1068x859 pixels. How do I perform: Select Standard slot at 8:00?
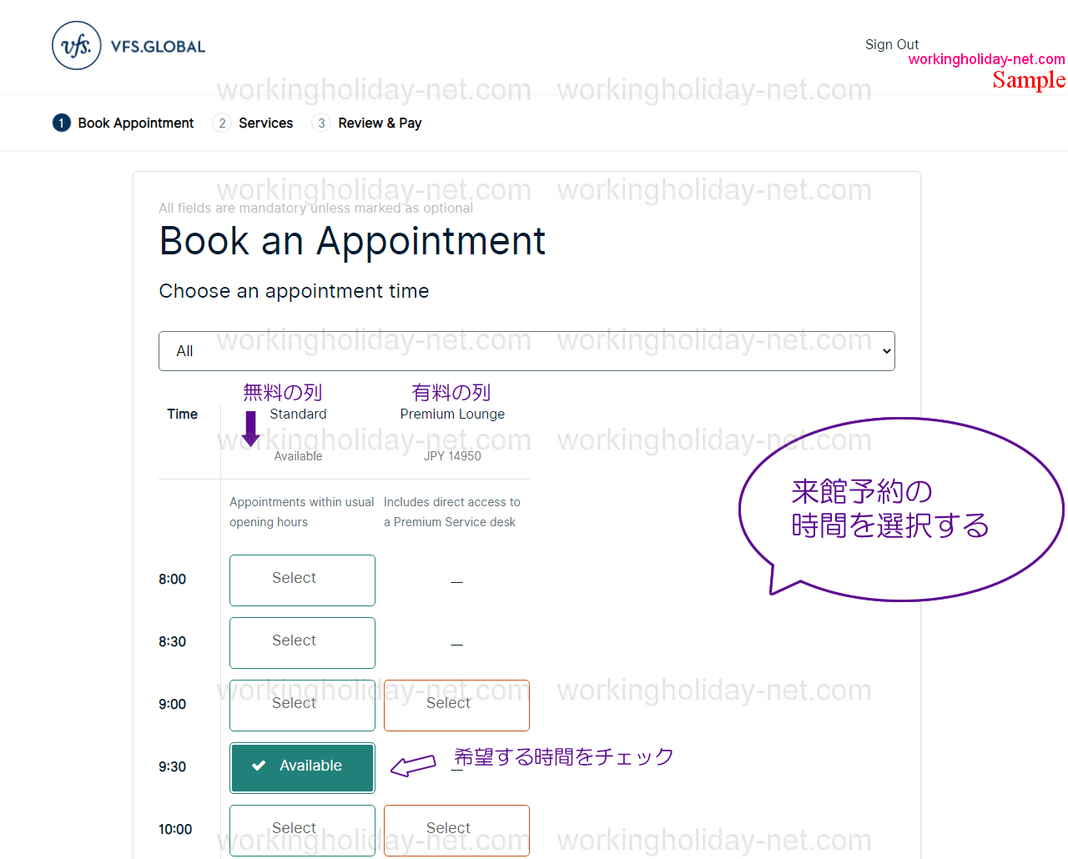(302, 580)
